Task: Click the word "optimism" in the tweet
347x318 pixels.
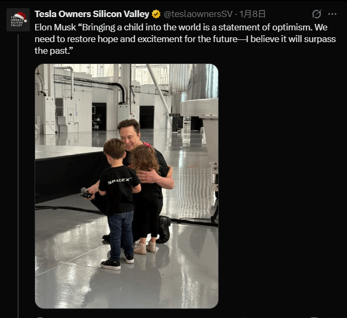Action: pyautogui.click(x=287, y=27)
